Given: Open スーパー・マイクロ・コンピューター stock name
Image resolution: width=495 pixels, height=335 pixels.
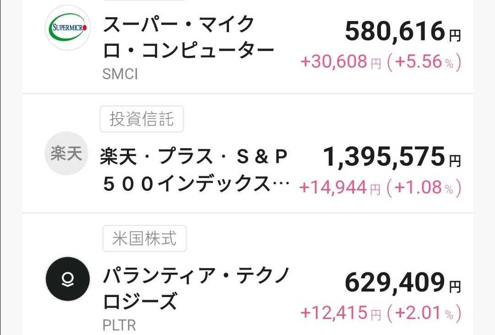Looking at the screenshot, I should coord(188,38).
